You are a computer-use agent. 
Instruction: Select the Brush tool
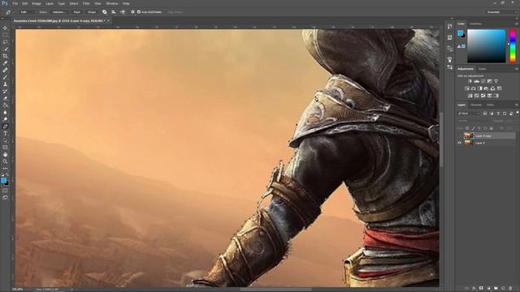[5, 77]
